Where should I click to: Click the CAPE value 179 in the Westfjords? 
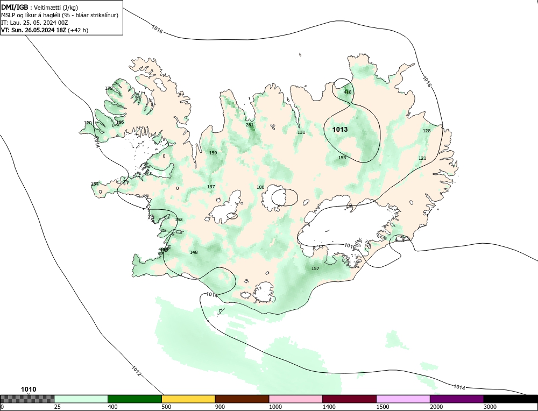[109, 88]
